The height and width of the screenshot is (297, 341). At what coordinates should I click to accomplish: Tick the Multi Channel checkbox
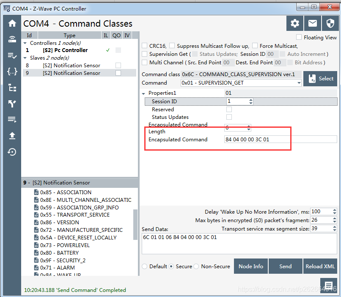144,62
